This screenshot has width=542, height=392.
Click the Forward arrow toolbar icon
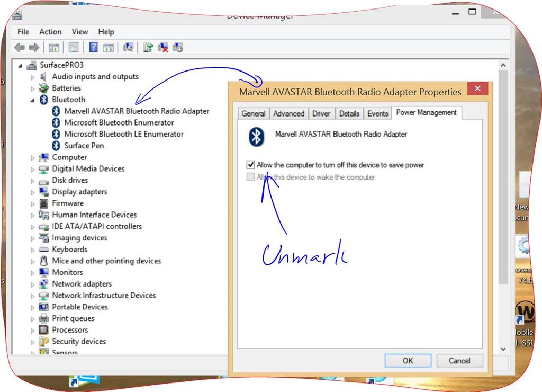pyautogui.click(x=34, y=47)
